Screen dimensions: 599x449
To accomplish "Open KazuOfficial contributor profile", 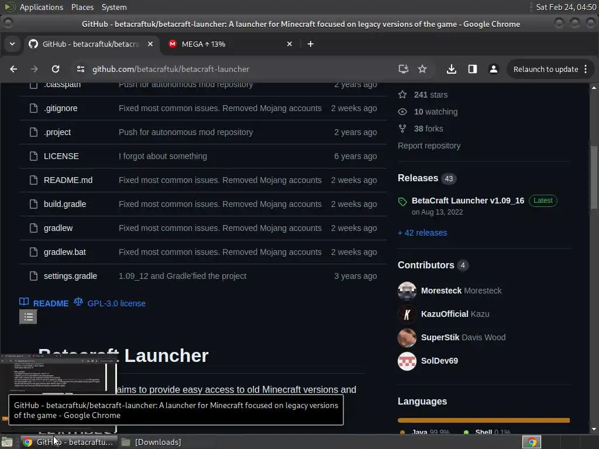I will (445, 314).
